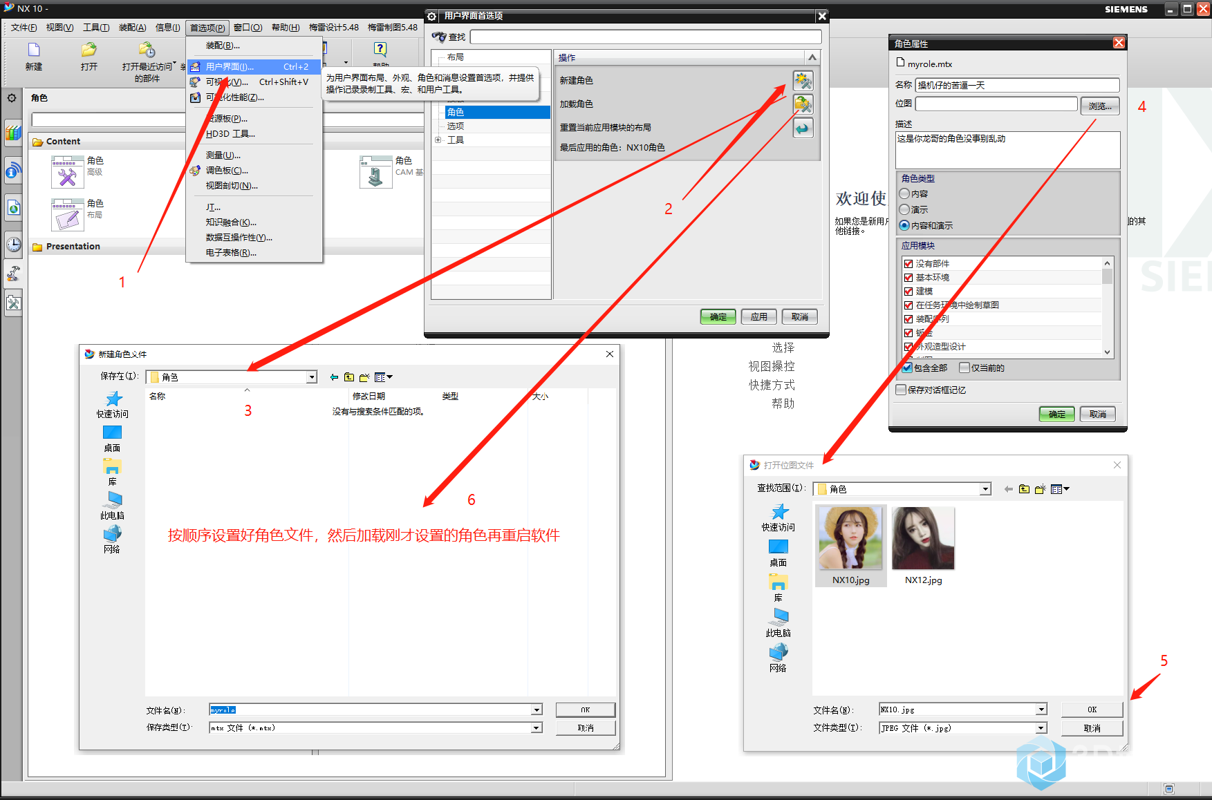Click the 打开 (Open) folder toolbar icon

coord(88,50)
